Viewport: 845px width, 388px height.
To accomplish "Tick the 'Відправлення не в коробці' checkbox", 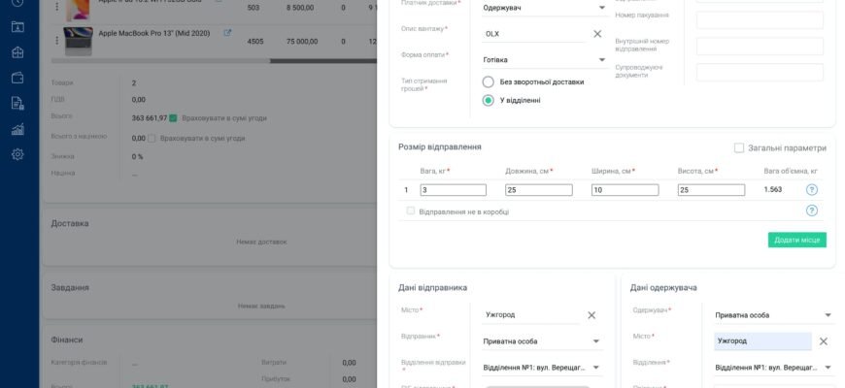I will pyautogui.click(x=411, y=210).
